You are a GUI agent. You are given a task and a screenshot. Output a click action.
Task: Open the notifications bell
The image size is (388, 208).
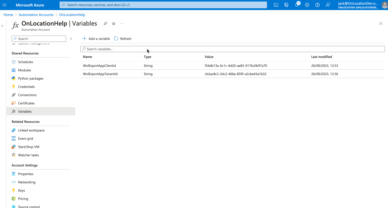click(x=297, y=5)
